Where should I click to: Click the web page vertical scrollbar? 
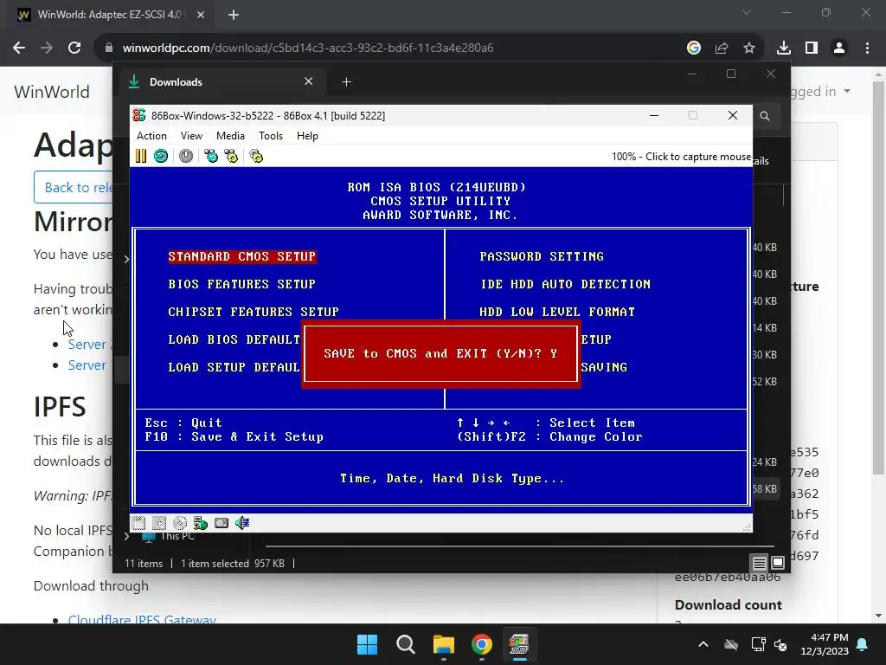pos(879,277)
